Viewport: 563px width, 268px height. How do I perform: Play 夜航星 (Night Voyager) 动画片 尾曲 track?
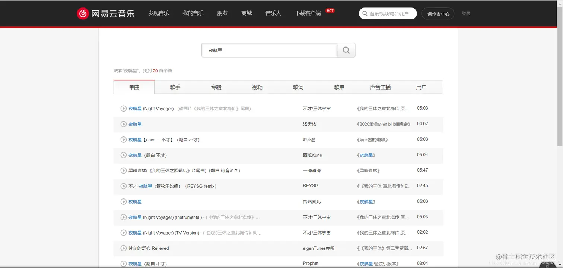pyautogui.click(x=124, y=109)
